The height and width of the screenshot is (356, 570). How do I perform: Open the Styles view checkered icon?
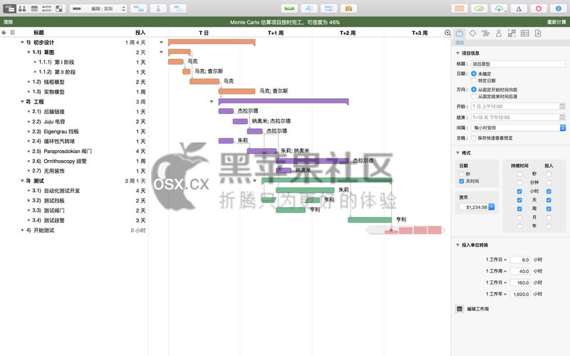pyautogui.click(x=59, y=9)
